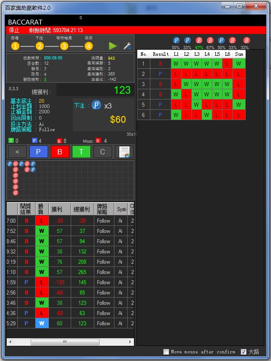Open the statistics report chart icon

coord(124,152)
